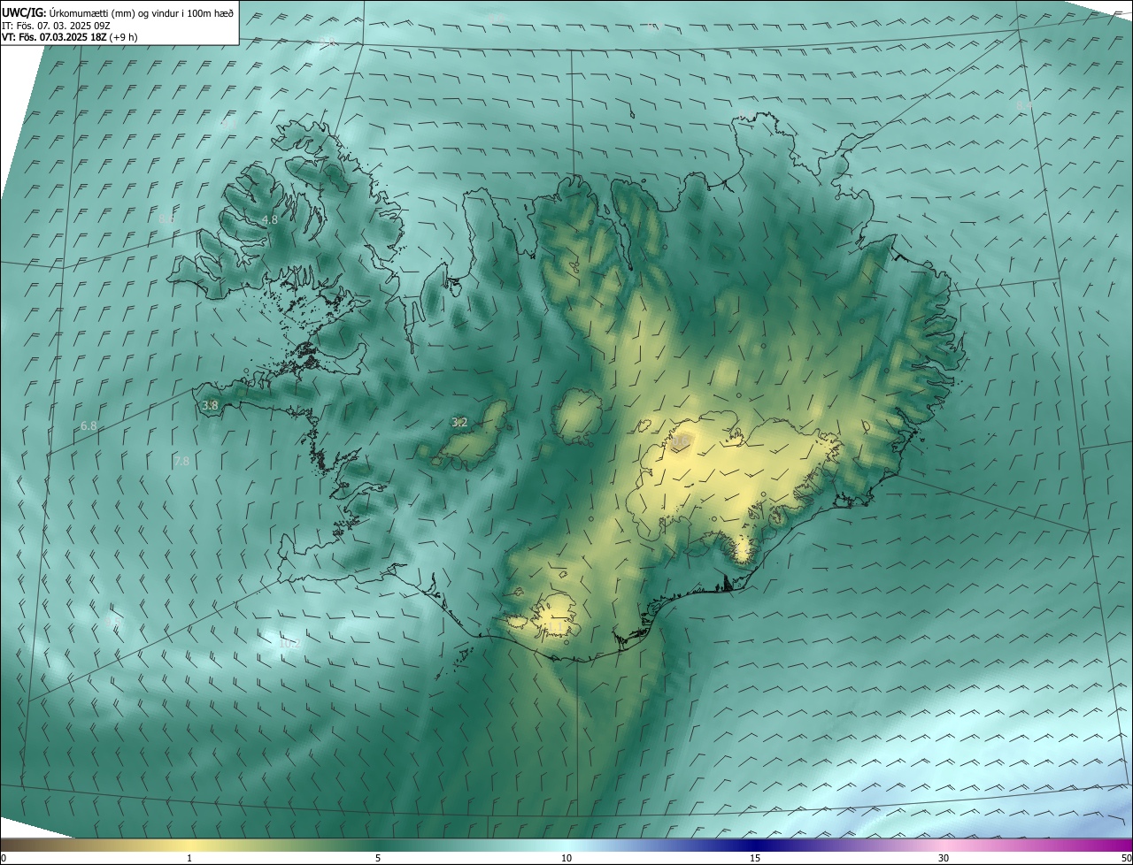
Task: Click the 3.8 value on Snæfellsnes peninsula
Action: coord(210,406)
